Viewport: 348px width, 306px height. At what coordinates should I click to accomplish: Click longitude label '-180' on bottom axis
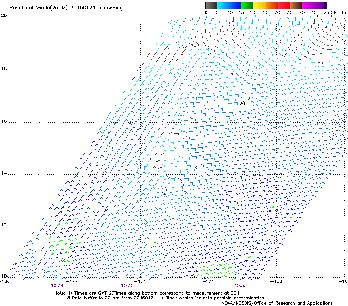tap(5, 282)
